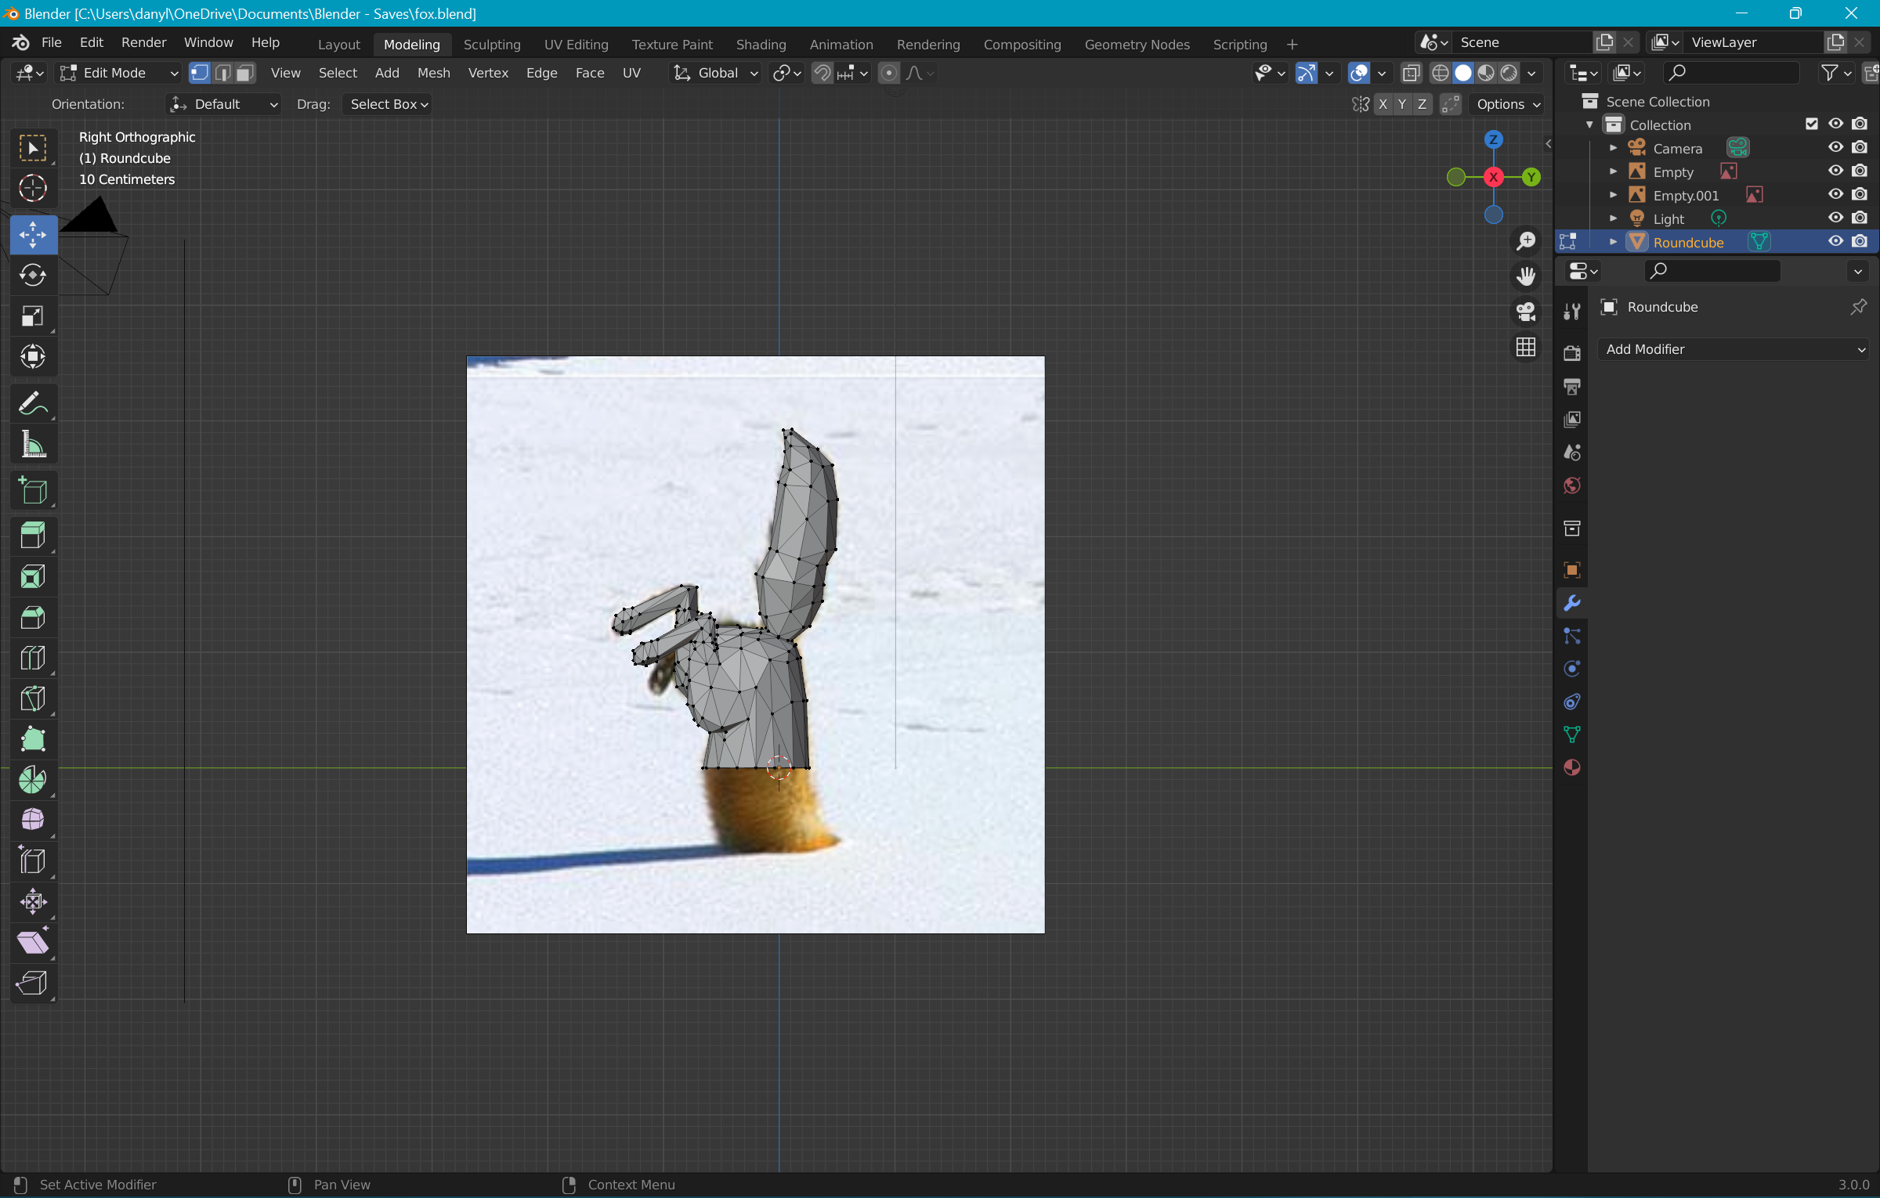Select the Add Cube tool

click(33, 491)
